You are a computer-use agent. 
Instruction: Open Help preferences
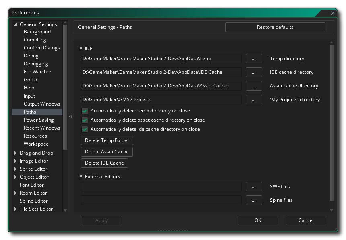click(x=29, y=88)
